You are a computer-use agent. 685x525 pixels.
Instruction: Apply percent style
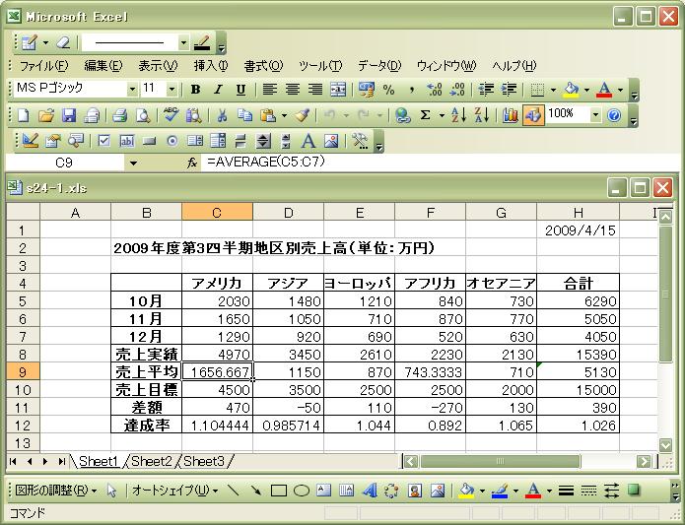[x=388, y=90]
